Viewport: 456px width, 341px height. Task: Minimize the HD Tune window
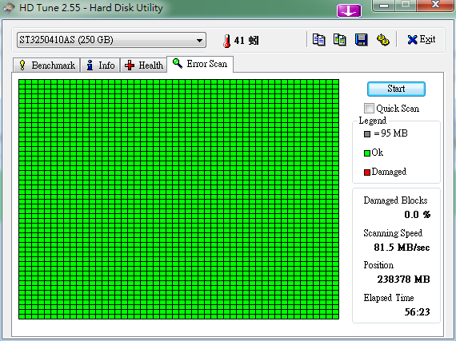384,6
